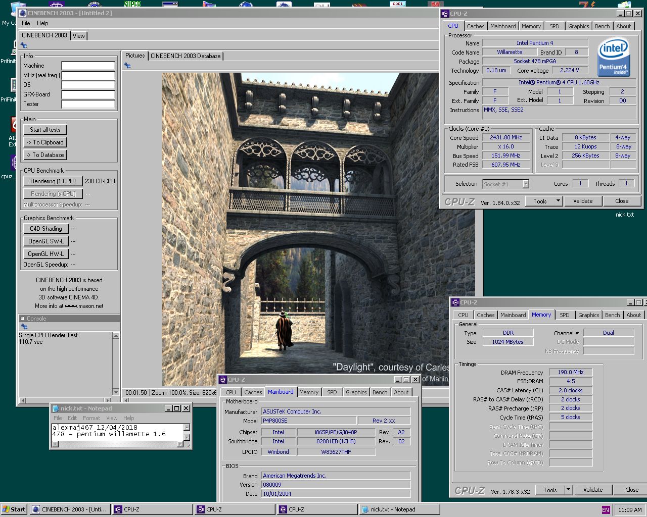The height and width of the screenshot is (517, 647).
Task: Run the C4D Shading test
Action: (x=45, y=229)
